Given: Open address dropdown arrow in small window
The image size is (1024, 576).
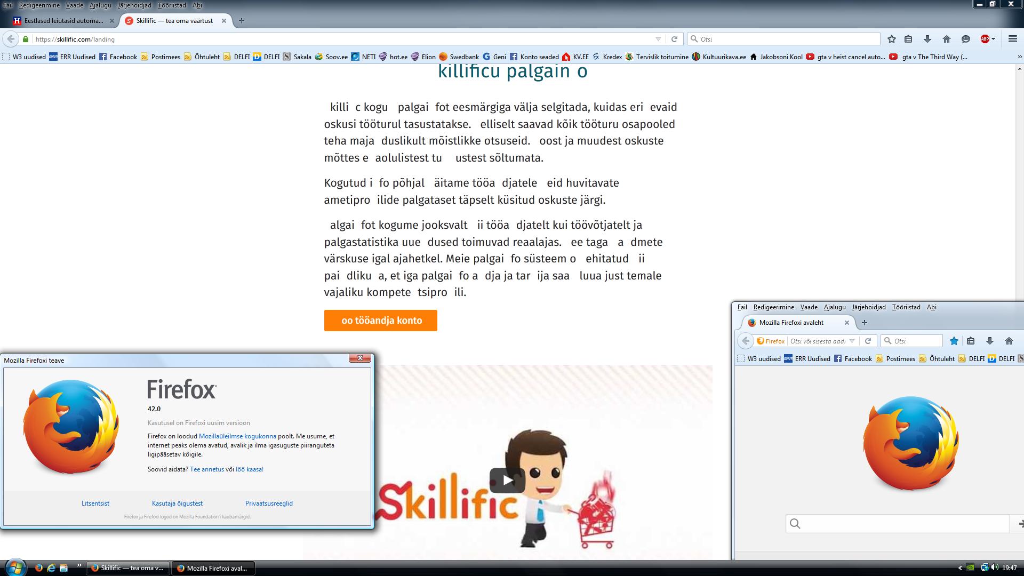Looking at the screenshot, I should pyautogui.click(x=852, y=341).
